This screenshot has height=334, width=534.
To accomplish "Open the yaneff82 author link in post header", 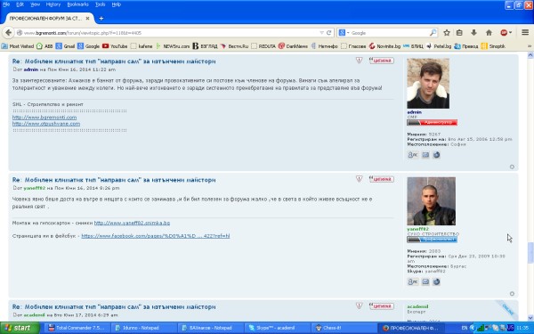I will (x=34, y=188).
